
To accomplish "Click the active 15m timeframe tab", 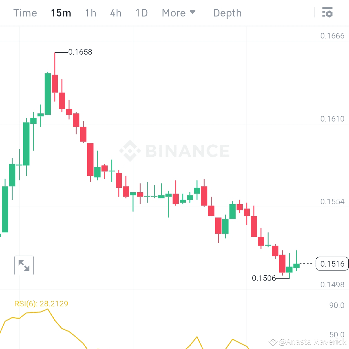I will (61, 13).
